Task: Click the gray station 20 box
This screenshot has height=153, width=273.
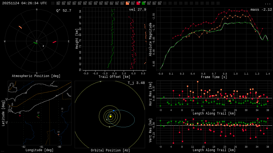Action: coord(159,3)
